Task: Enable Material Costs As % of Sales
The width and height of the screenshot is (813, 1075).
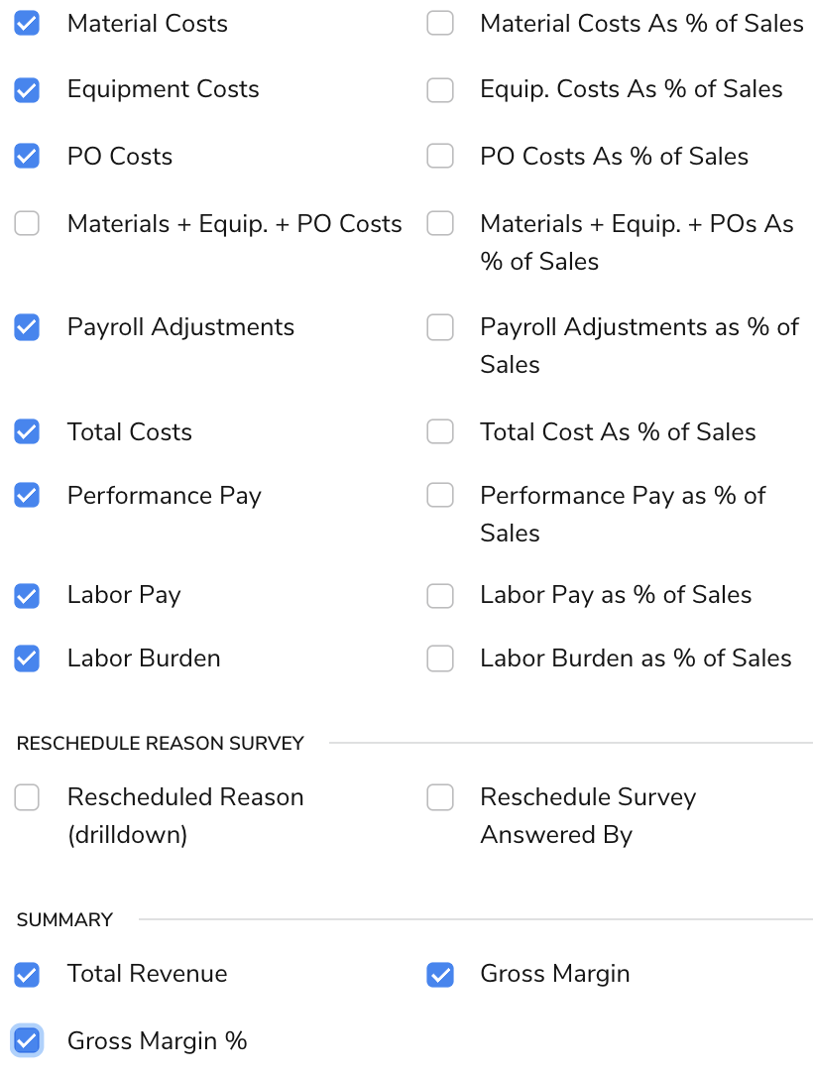Action: click(440, 23)
